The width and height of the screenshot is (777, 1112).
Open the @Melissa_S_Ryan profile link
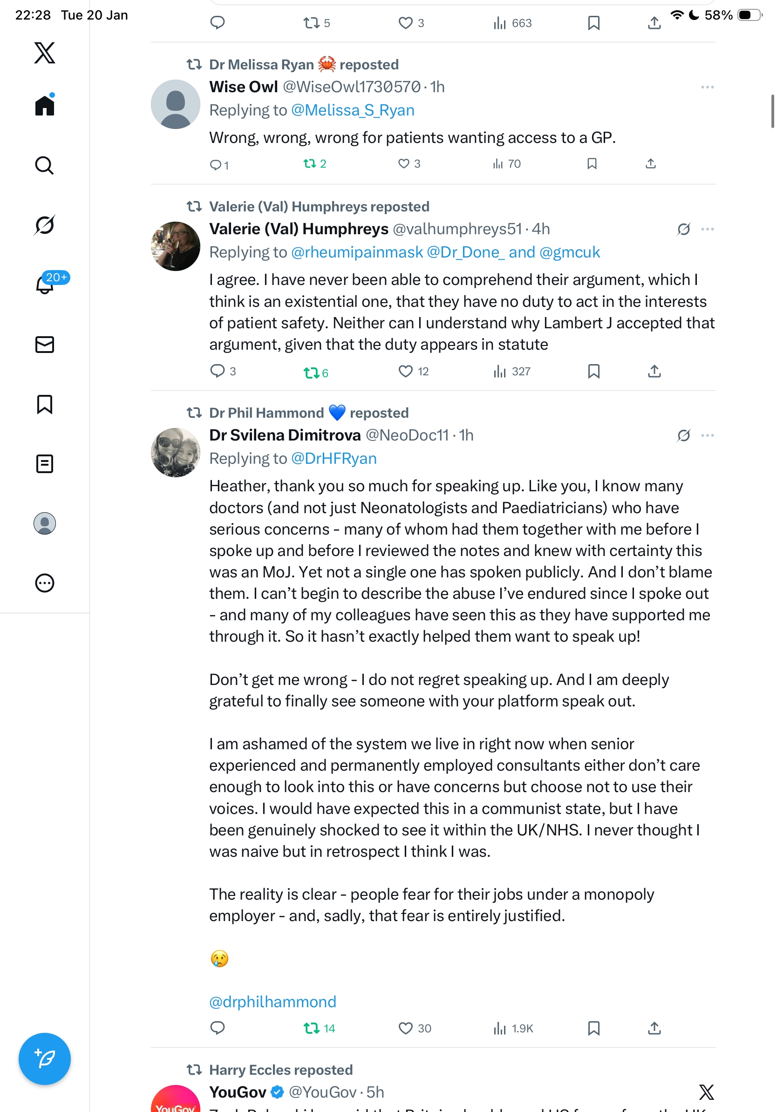[352, 110]
